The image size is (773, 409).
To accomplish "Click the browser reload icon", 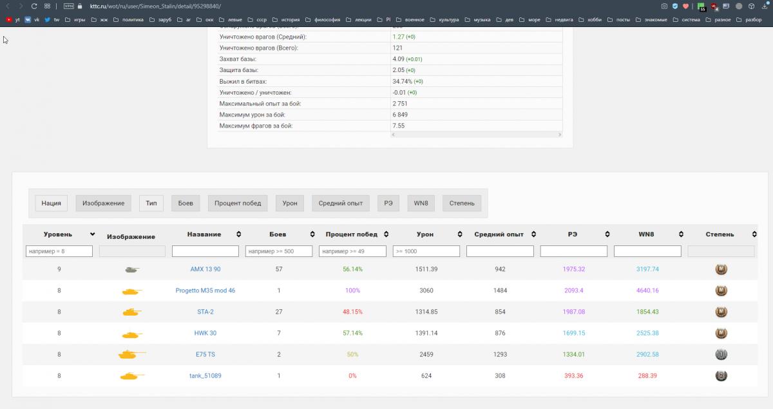I will pos(34,6).
